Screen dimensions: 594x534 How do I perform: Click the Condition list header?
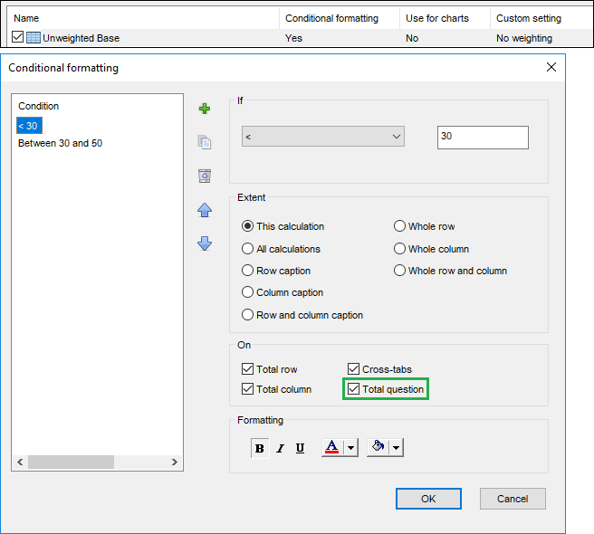[39, 106]
